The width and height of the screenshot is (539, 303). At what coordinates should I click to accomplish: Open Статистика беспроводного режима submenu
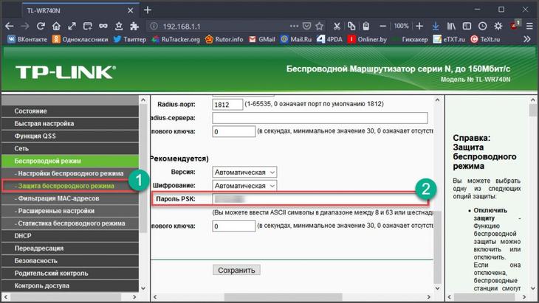[70, 223]
